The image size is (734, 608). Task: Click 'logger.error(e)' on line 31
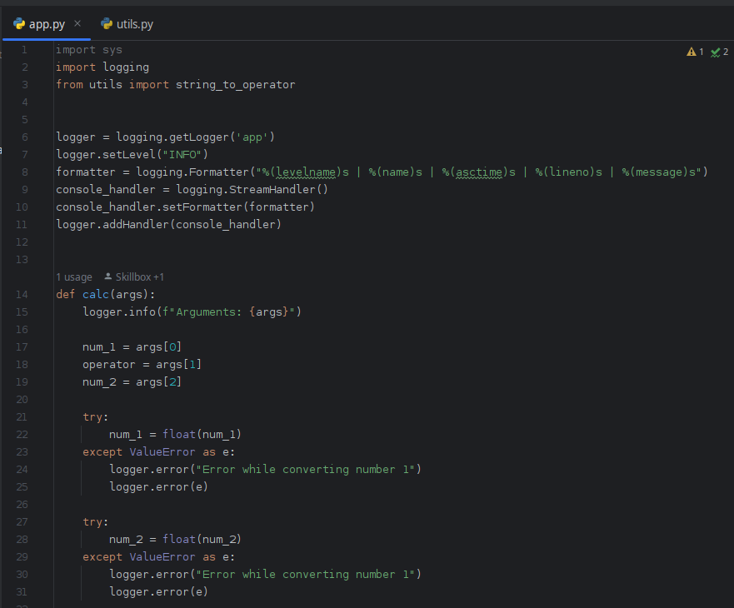pos(158,592)
